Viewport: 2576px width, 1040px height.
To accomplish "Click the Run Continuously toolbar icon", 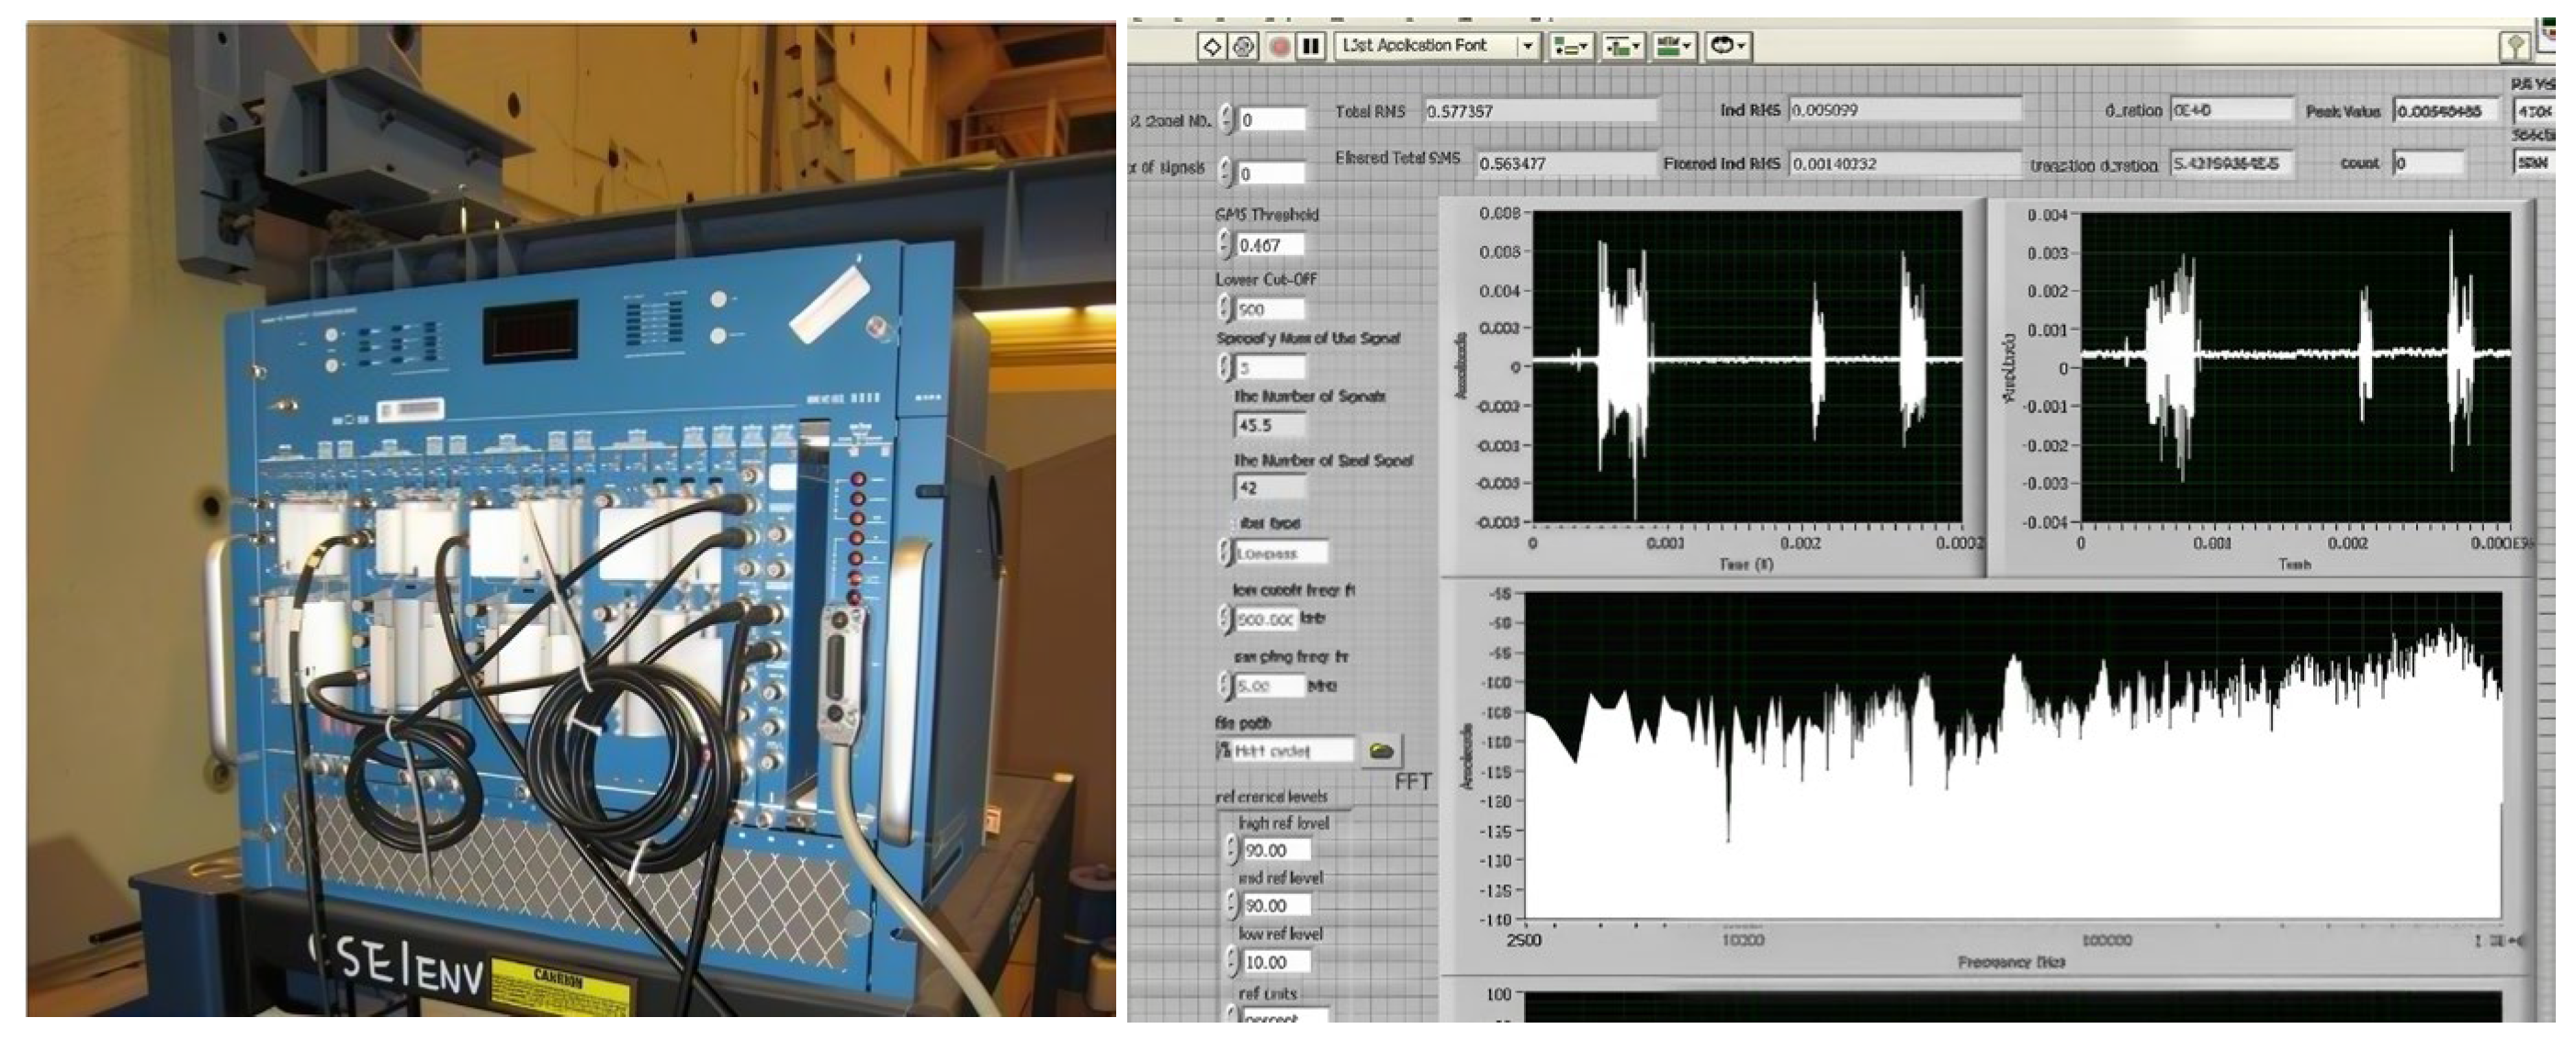I will point(1243,46).
